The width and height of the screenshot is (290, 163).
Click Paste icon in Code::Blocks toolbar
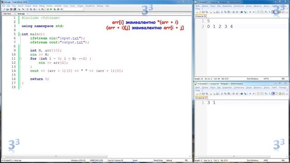[x=34, y=9]
